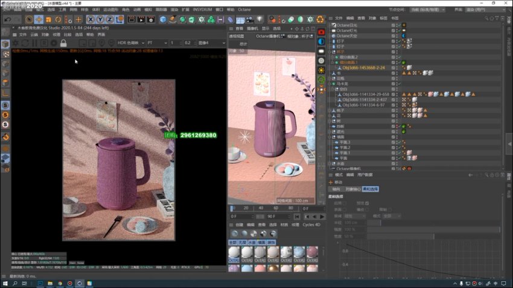Open the HDR tone mapping dropdown

pyautogui.click(x=131, y=43)
